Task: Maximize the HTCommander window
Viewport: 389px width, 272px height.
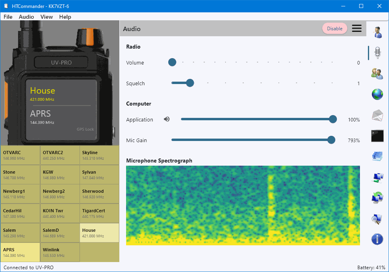Action: point(361,6)
